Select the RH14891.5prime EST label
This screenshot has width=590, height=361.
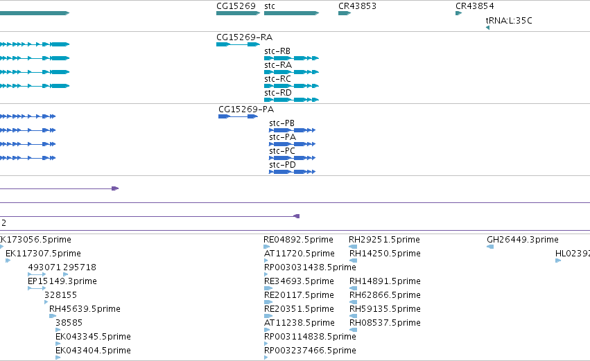tap(385, 281)
